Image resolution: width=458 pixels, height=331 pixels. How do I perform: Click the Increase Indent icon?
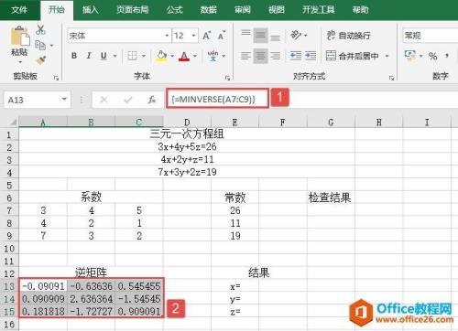pyautogui.click(x=311, y=56)
